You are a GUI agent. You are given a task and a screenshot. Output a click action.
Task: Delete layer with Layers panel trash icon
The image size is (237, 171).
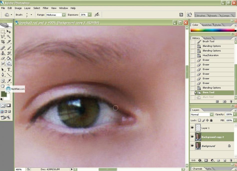click(231, 160)
